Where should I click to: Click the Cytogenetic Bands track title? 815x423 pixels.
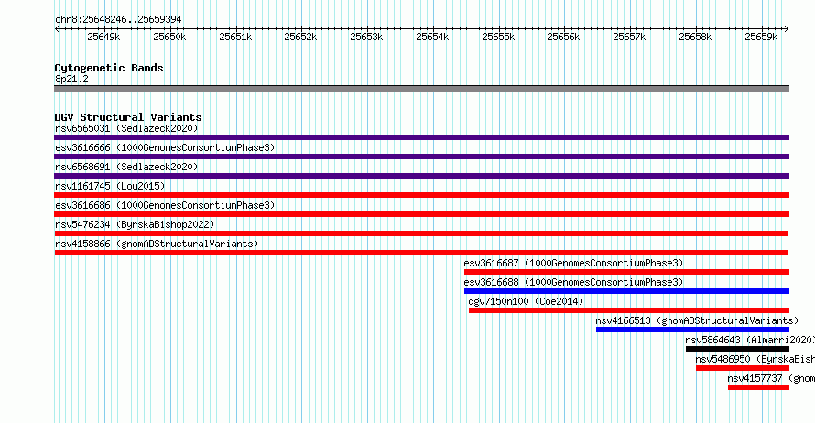tap(109, 68)
